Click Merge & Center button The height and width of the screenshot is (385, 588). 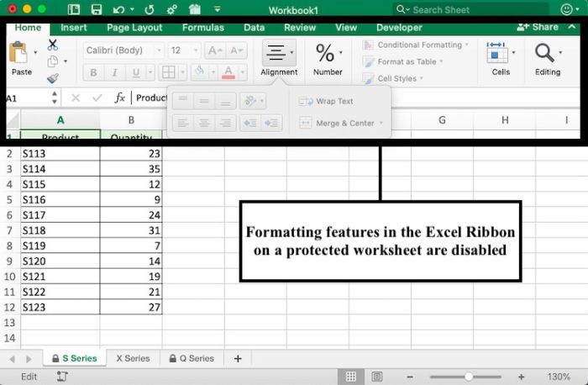click(x=341, y=123)
